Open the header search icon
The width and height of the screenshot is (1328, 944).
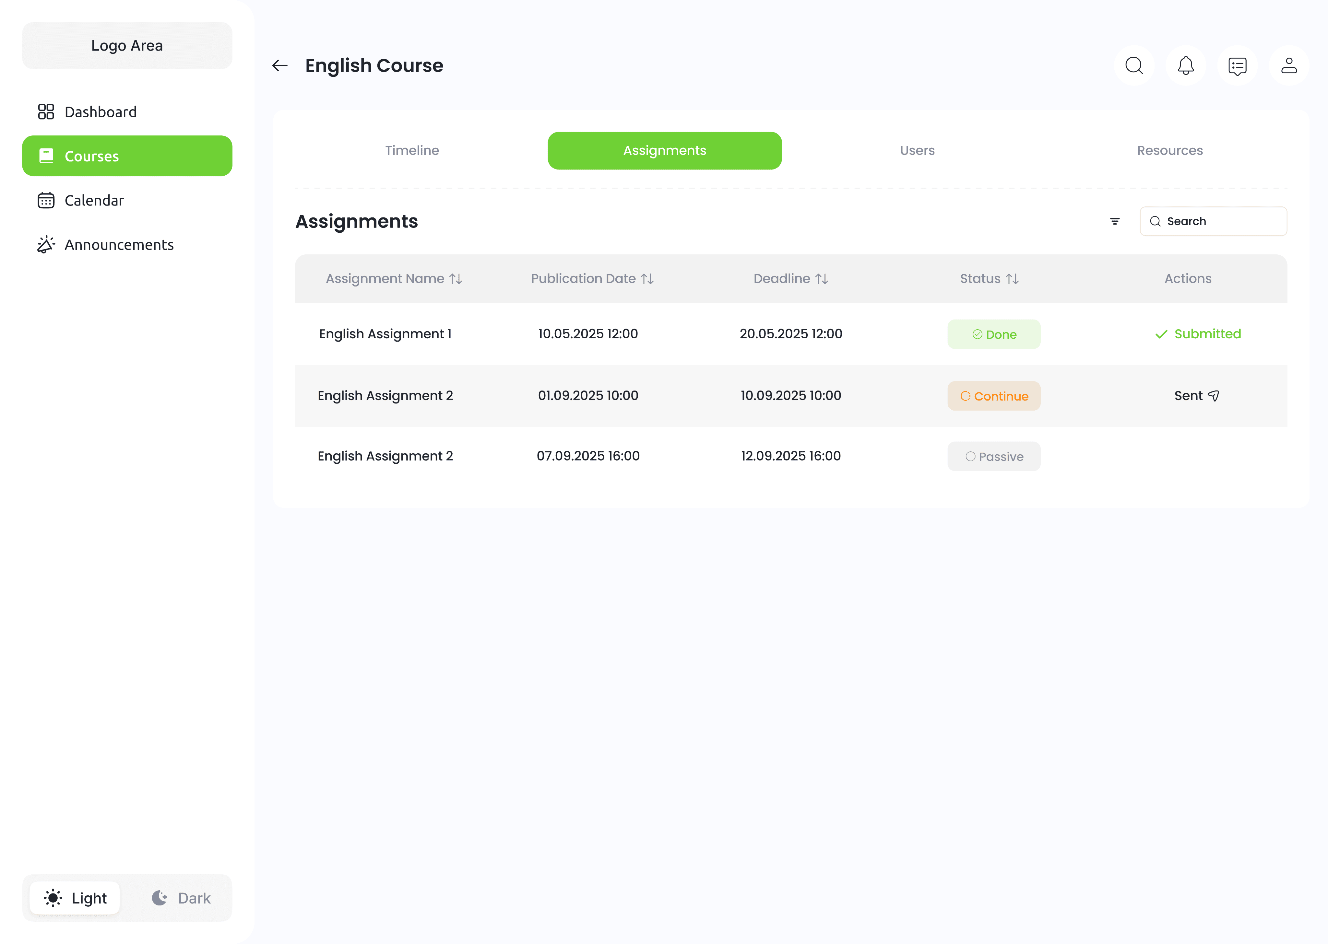pyautogui.click(x=1133, y=66)
